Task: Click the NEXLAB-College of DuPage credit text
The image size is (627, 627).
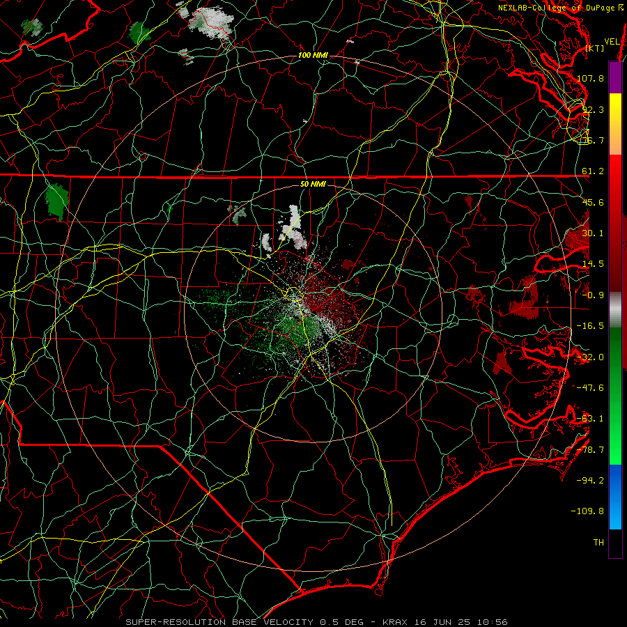Action: click(x=561, y=8)
